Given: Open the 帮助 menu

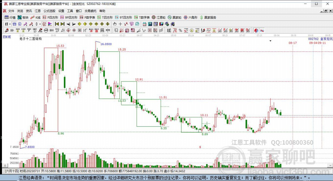Looking at the screenshot, I should point(102,11).
